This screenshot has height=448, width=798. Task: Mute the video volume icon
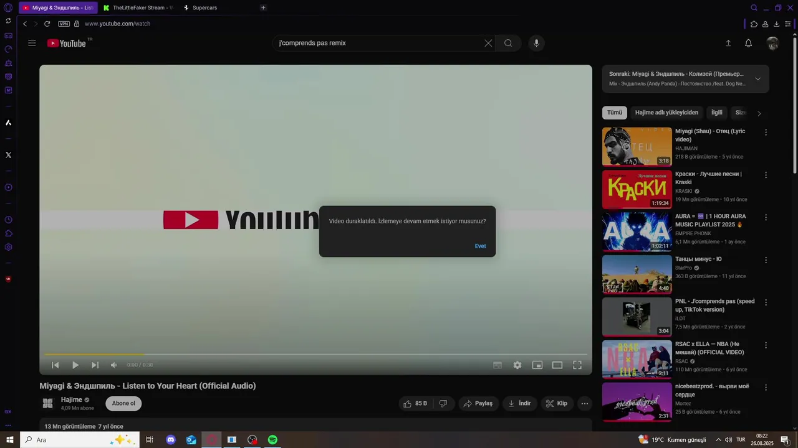(x=113, y=365)
